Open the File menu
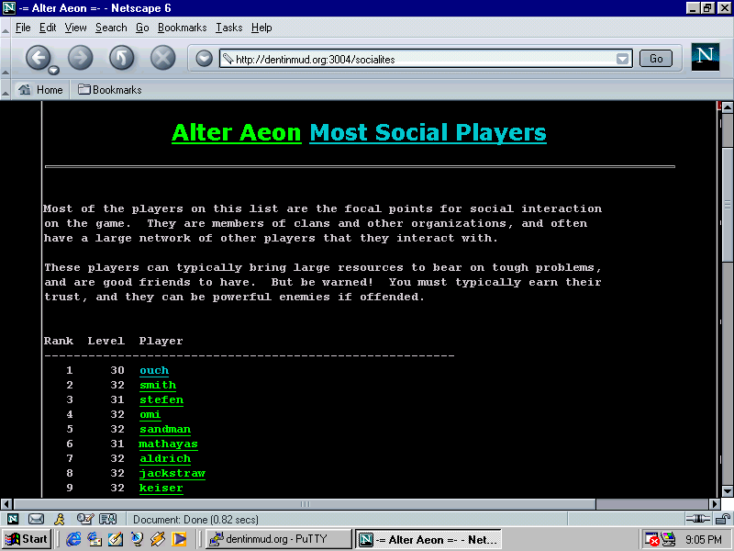 click(x=23, y=28)
